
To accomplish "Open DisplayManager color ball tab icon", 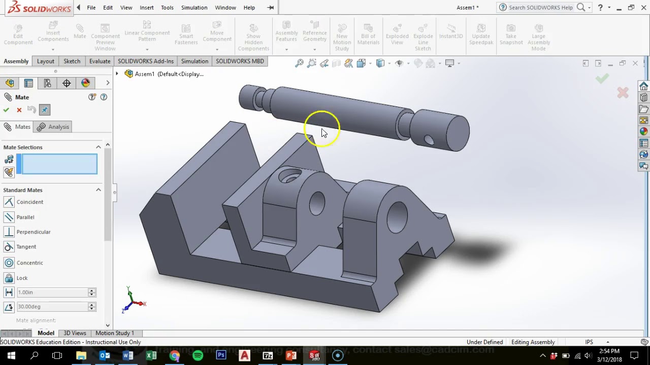I will click(85, 83).
